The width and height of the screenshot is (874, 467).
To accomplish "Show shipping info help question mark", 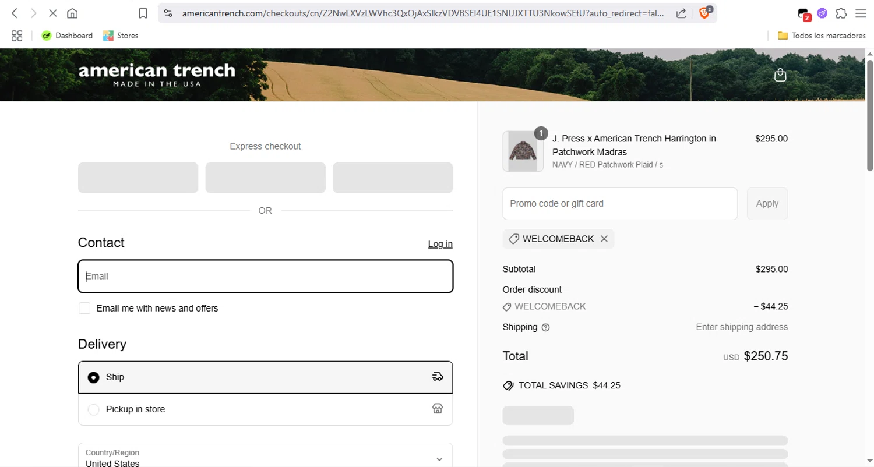I will [545, 327].
